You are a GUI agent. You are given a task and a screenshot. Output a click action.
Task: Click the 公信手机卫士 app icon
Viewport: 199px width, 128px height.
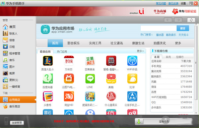click(x=132, y=96)
